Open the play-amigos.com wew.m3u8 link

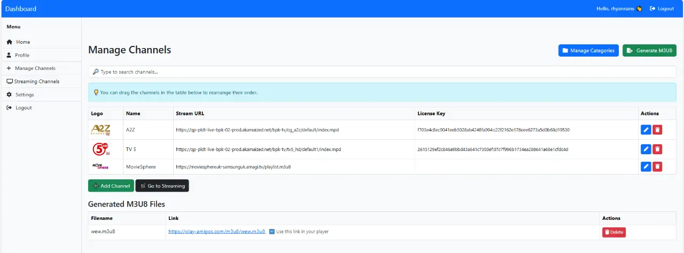pyautogui.click(x=217, y=232)
